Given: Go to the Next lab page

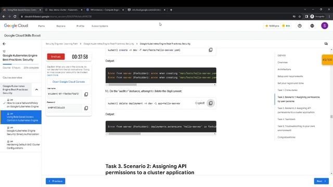Looking at the screenshot, I should [x=322, y=181].
